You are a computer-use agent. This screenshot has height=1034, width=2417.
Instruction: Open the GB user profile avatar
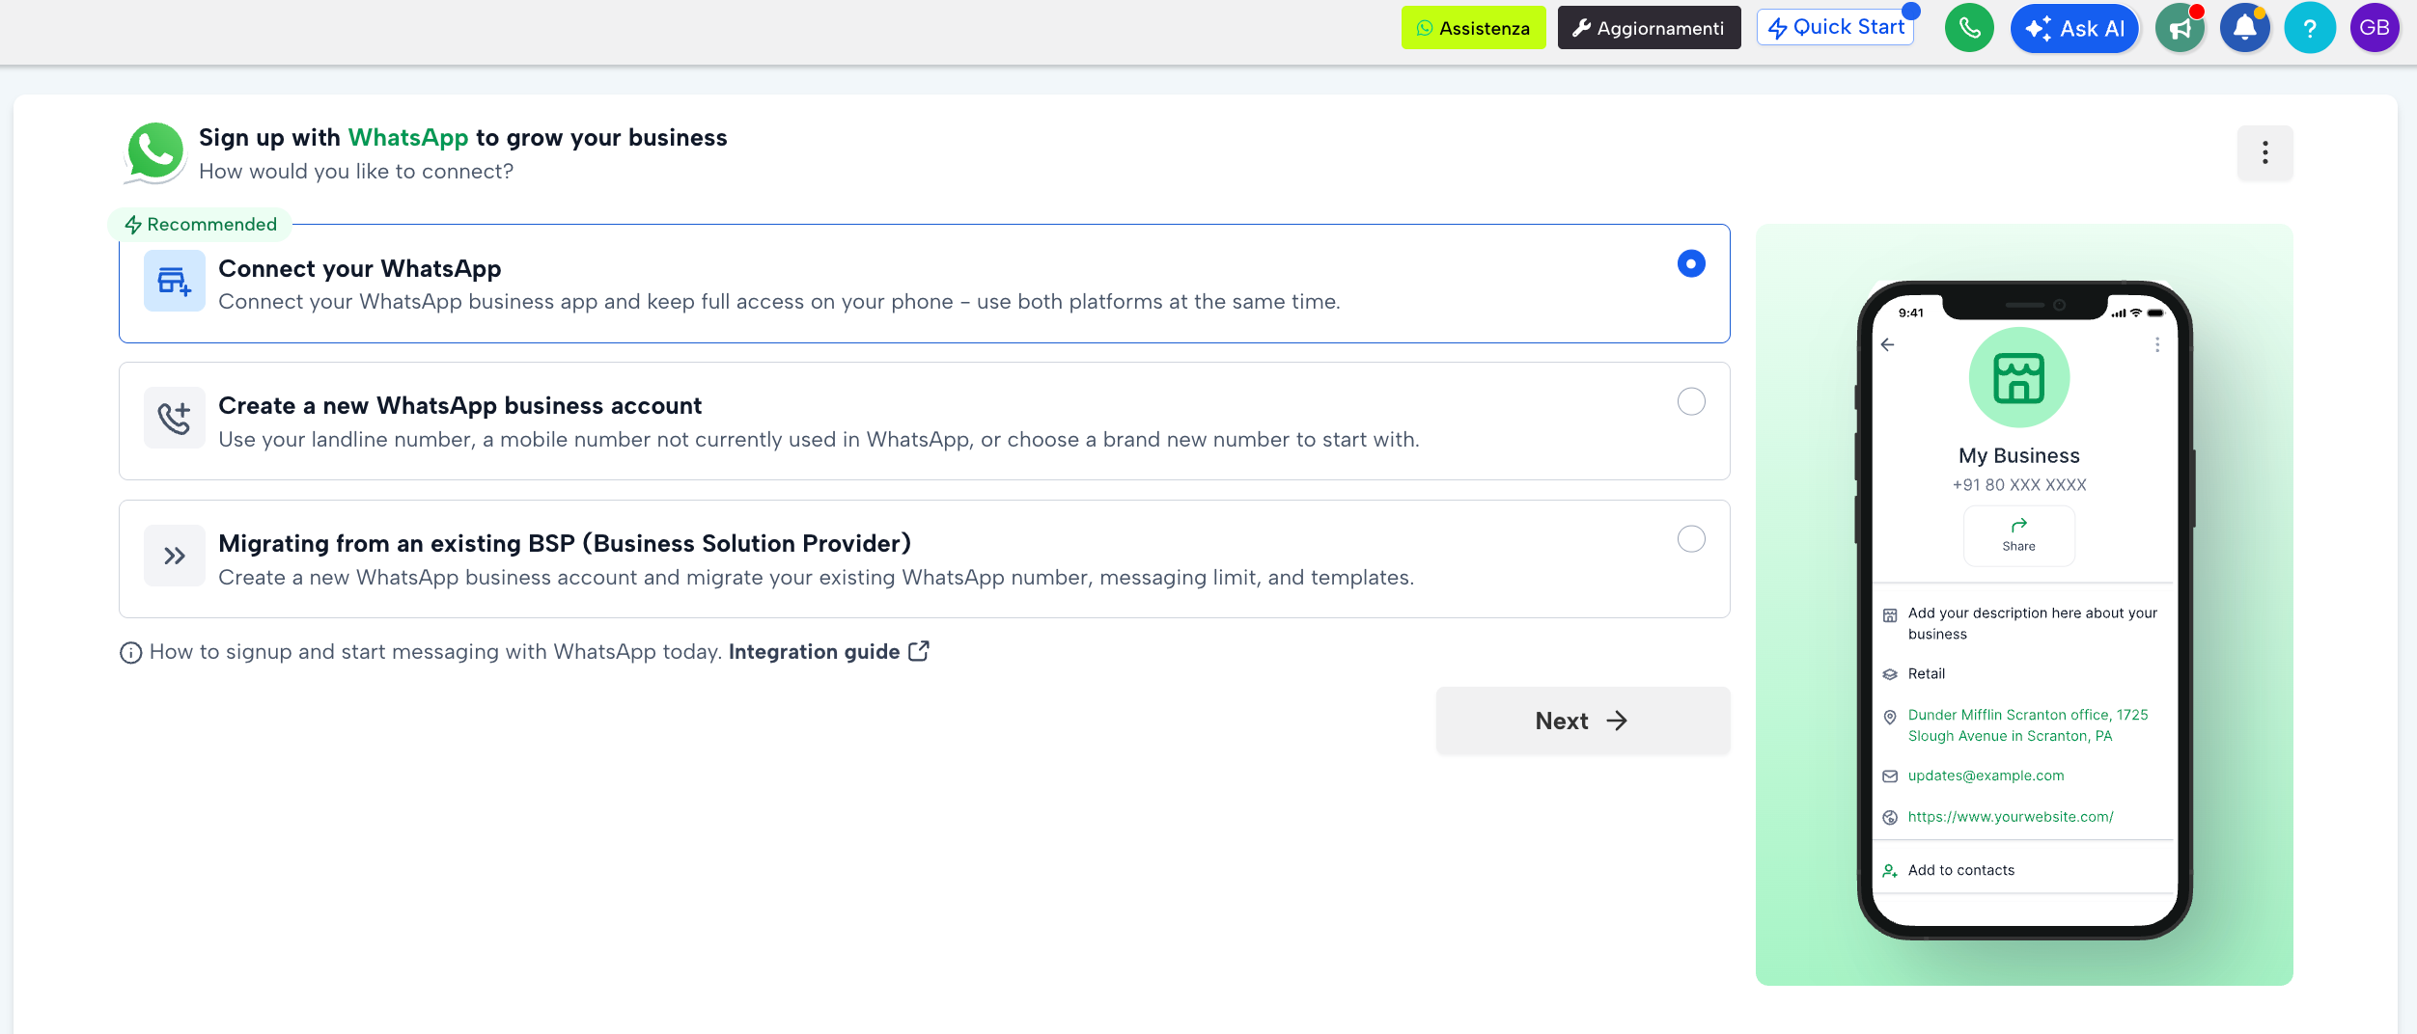coord(2375,28)
